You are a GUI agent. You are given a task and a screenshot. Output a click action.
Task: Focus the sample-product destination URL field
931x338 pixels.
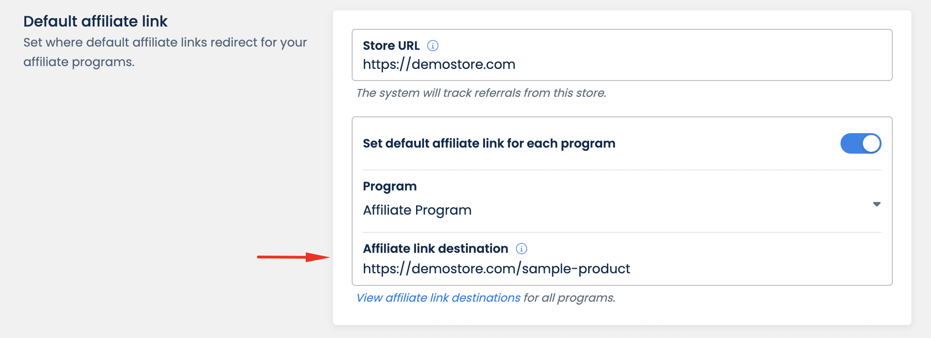point(496,269)
